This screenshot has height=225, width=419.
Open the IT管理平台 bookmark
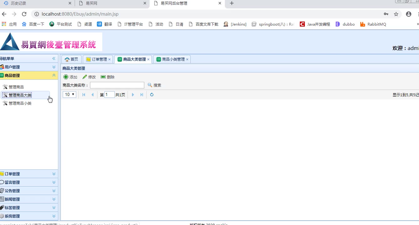click(130, 24)
